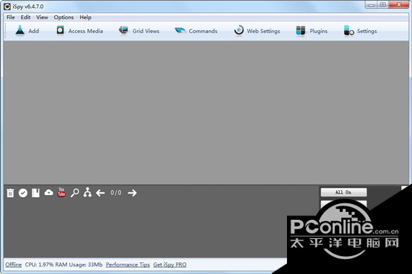Open the Help menu
Image resolution: width=412 pixels, height=274 pixels.
[85, 17]
